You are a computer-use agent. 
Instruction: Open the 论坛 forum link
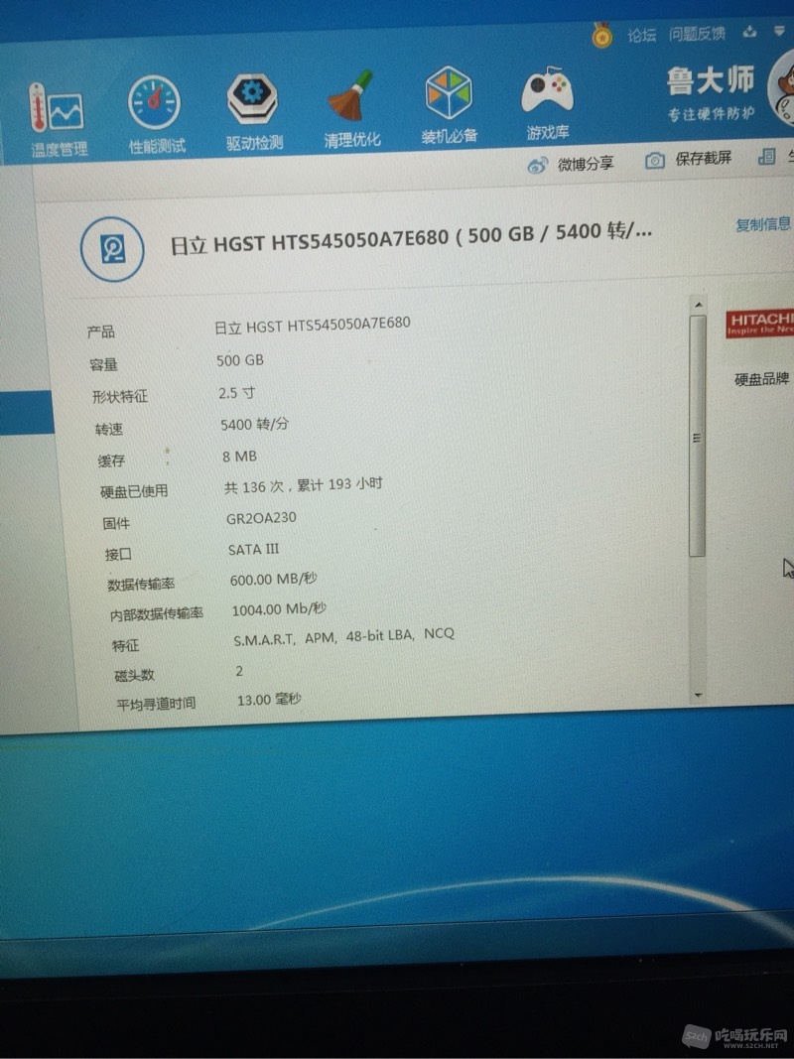pyautogui.click(x=641, y=35)
